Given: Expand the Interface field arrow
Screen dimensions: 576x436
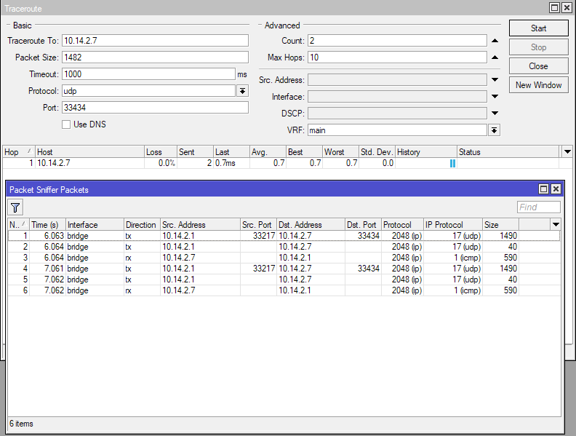Looking at the screenshot, I should tap(495, 96).
